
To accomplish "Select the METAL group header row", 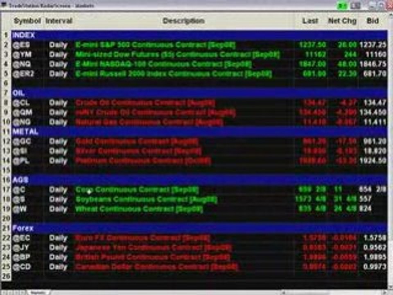I will 199,132.
